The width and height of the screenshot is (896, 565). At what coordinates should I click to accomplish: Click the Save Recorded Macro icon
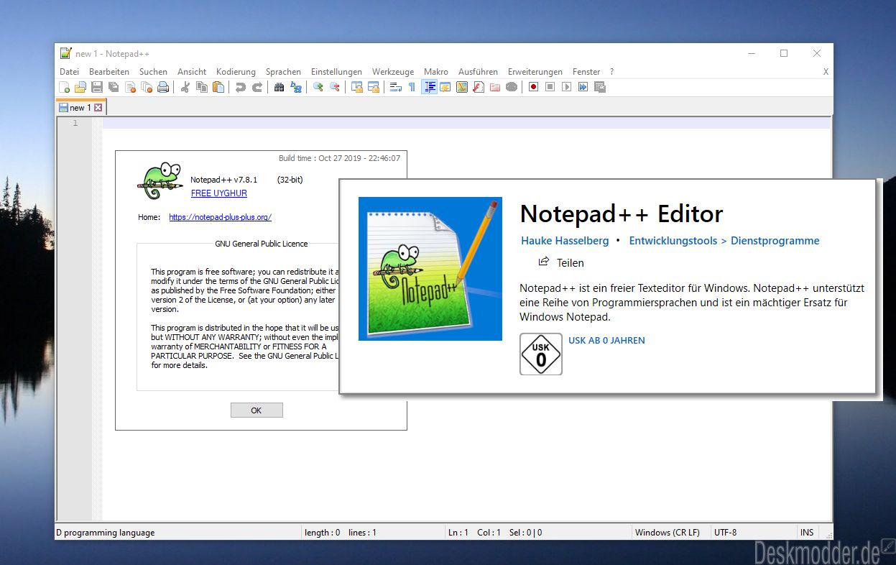pos(600,87)
